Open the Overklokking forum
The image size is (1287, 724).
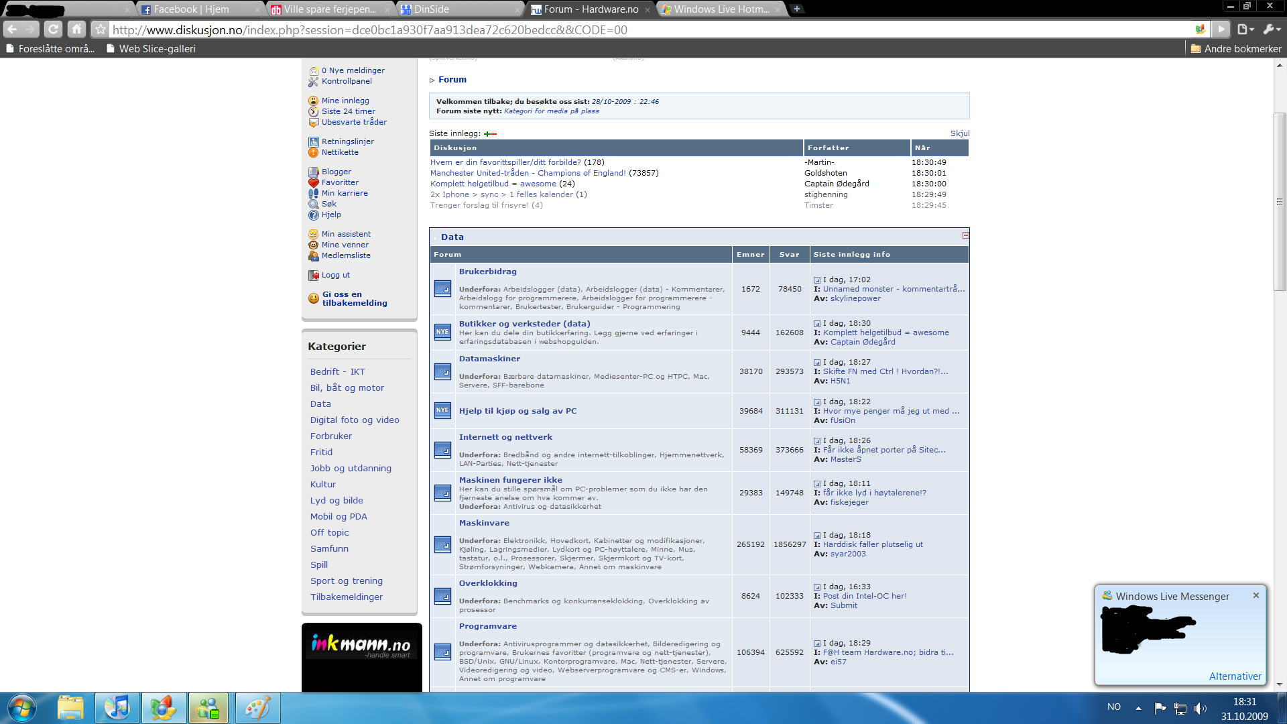click(x=488, y=583)
